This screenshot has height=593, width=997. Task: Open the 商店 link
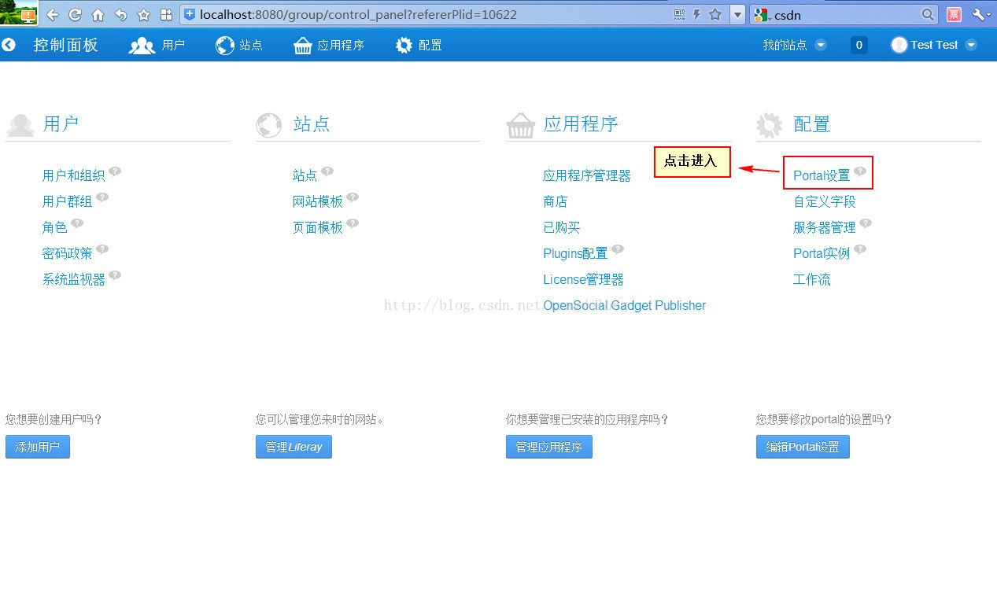(556, 201)
